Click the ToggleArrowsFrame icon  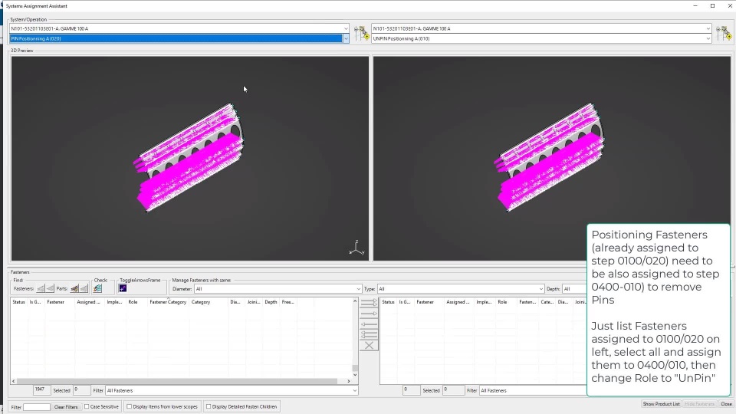point(123,289)
